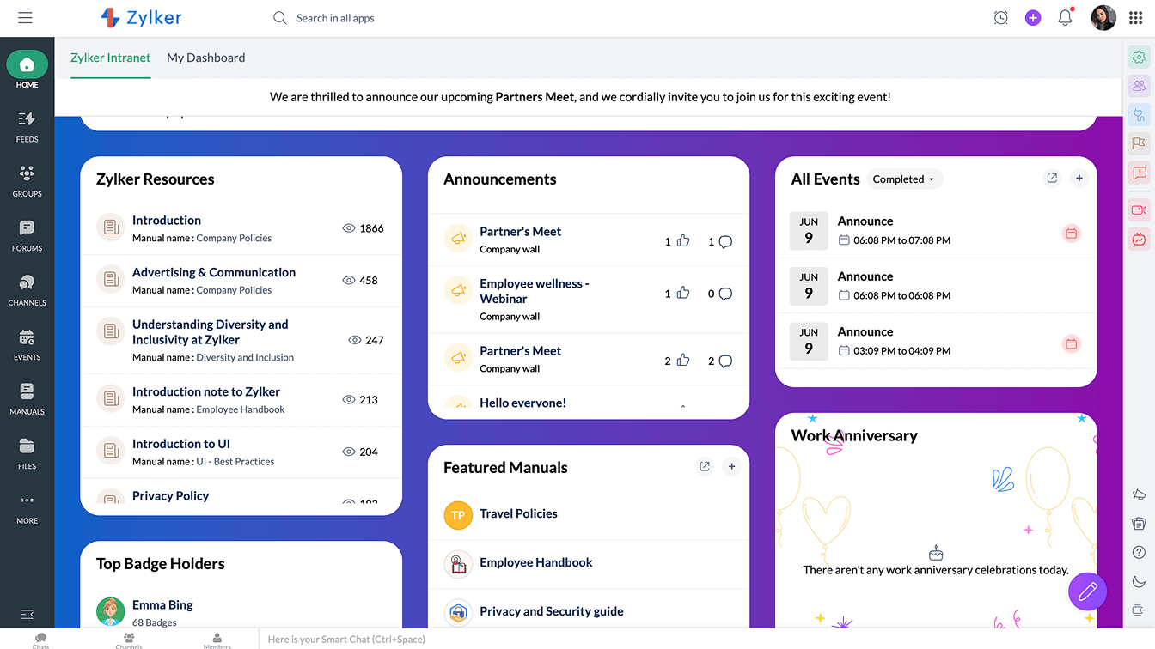1155x649 pixels.
Task: Open the Travel Policies manual
Action: [518, 513]
